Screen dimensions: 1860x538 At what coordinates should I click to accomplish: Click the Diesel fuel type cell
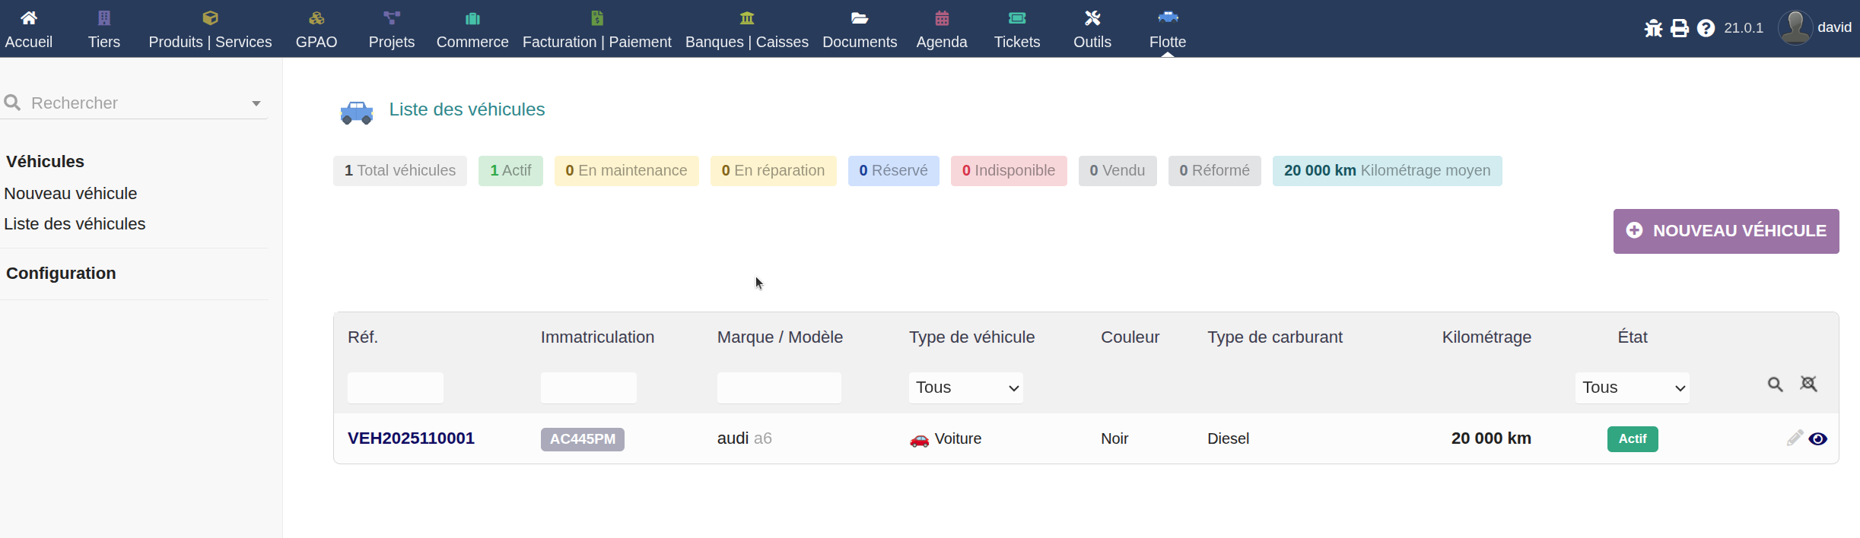click(x=1228, y=438)
